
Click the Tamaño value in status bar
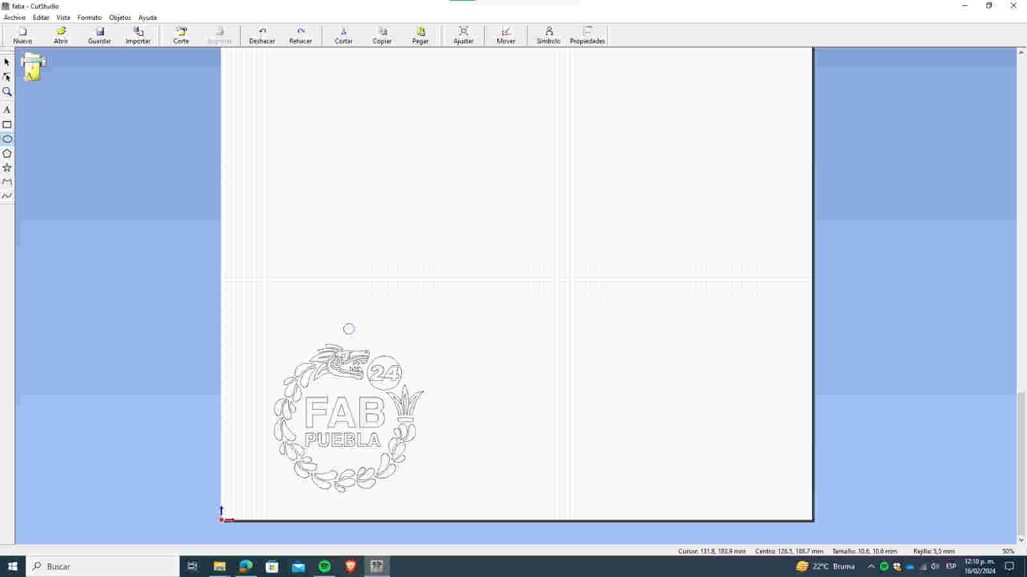tap(865, 551)
